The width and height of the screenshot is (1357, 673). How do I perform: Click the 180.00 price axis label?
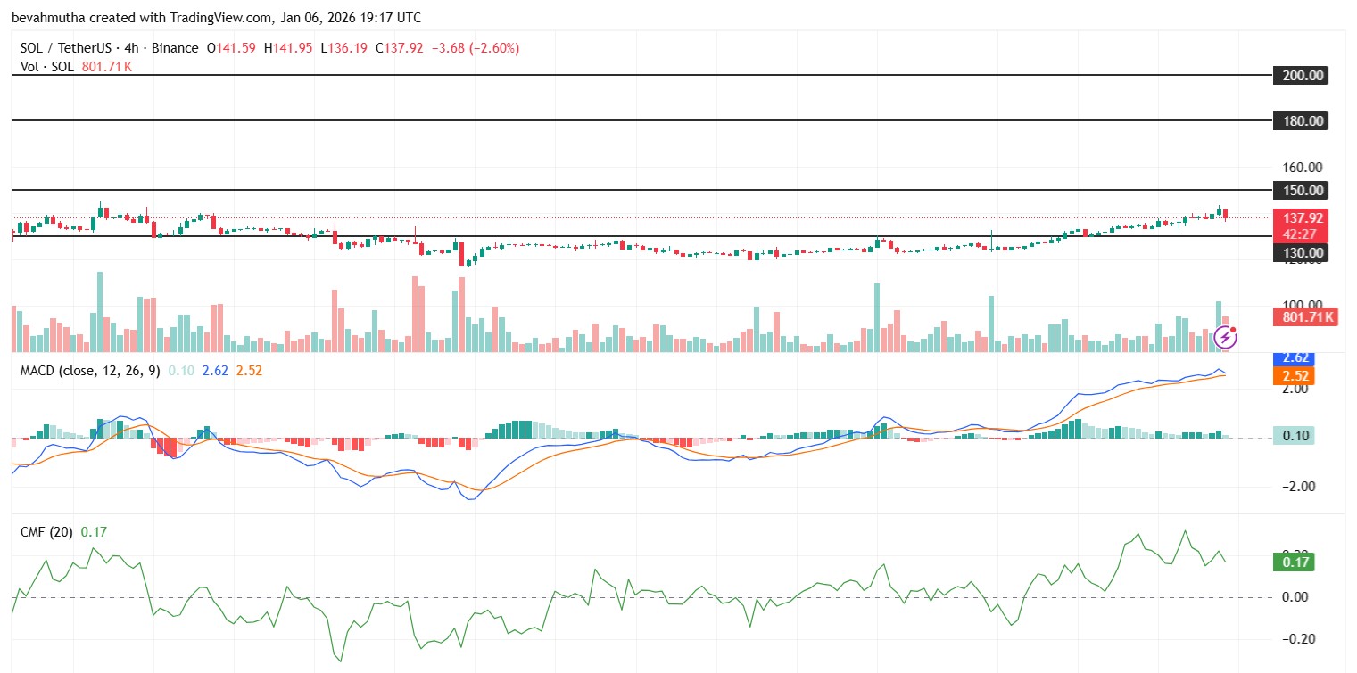click(x=1303, y=120)
